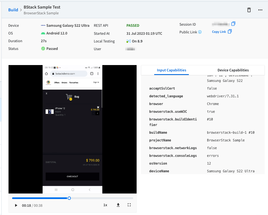
Task: Expand the video to fullscreen
Action: point(129,205)
